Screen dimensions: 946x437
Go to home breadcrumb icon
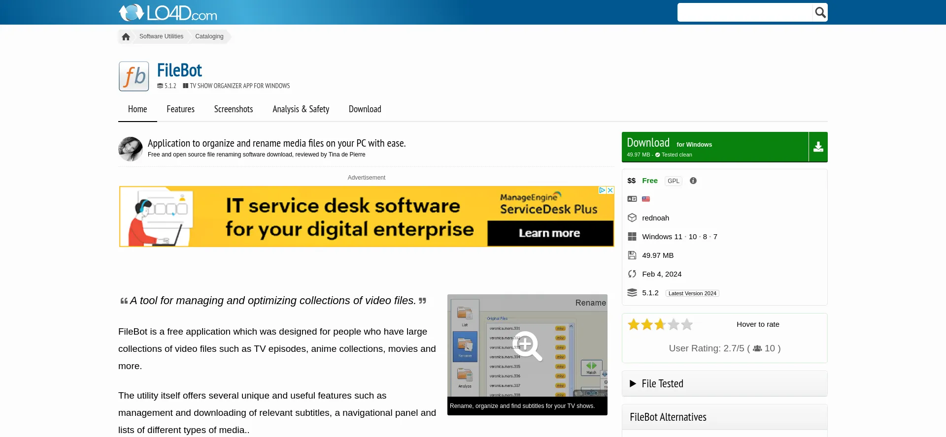126,36
